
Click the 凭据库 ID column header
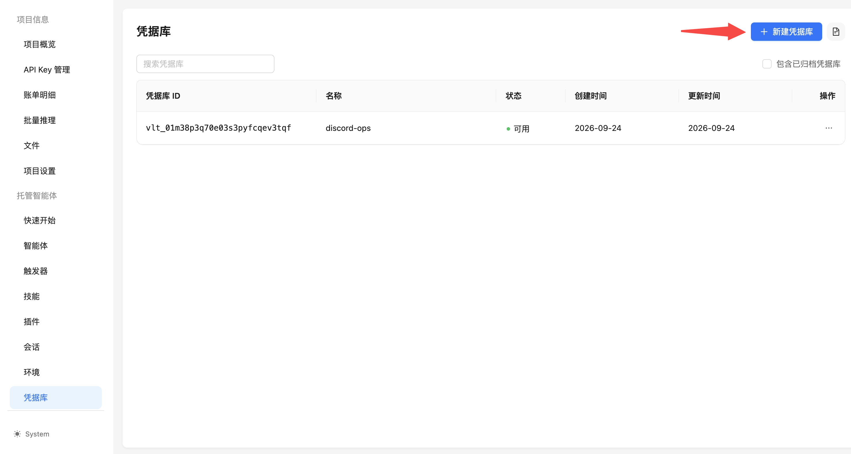163,96
